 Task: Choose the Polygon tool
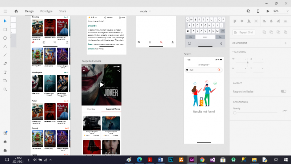pos(5,47)
